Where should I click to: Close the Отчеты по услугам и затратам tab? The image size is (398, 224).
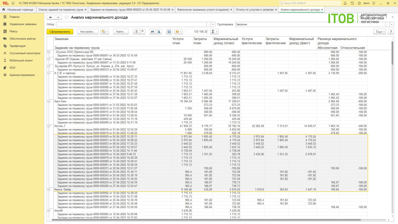[x=276, y=10]
